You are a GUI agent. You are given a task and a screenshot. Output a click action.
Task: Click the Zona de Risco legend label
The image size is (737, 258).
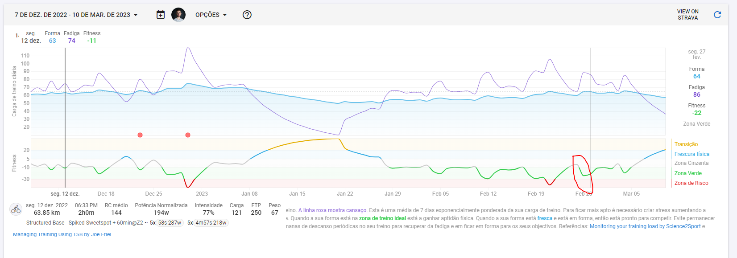[x=691, y=183]
